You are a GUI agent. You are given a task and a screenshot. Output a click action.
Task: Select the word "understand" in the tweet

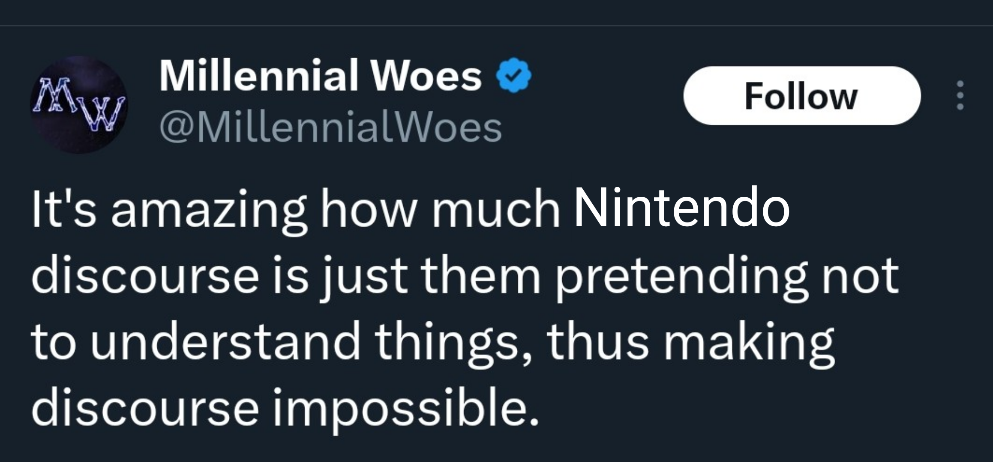pyautogui.click(x=225, y=342)
